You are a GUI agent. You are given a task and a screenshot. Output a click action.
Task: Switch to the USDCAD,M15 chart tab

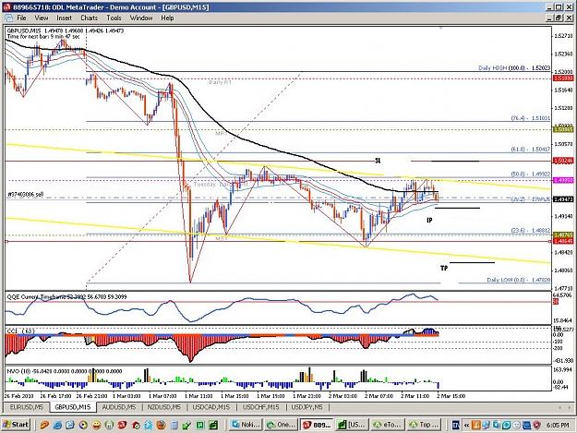click(210, 407)
